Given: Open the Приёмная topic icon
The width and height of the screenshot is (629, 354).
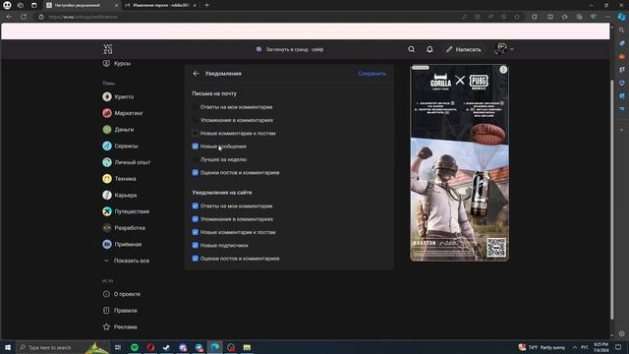Looking at the screenshot, I should click(107, 244).
